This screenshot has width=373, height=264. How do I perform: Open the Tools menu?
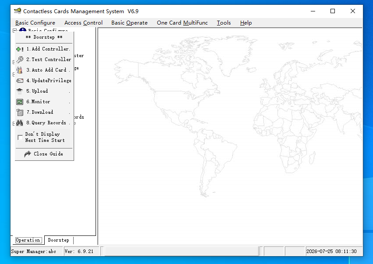[224, 23]
